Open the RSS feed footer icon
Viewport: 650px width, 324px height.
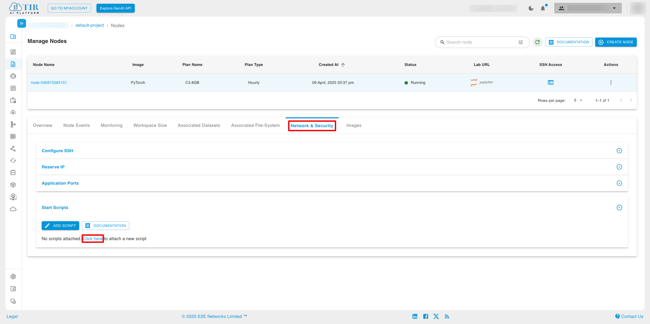[447, 317]
